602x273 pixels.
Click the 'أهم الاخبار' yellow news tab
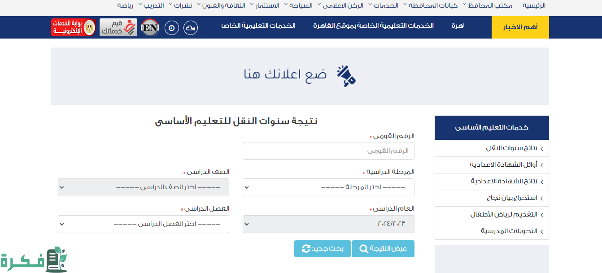520,27
